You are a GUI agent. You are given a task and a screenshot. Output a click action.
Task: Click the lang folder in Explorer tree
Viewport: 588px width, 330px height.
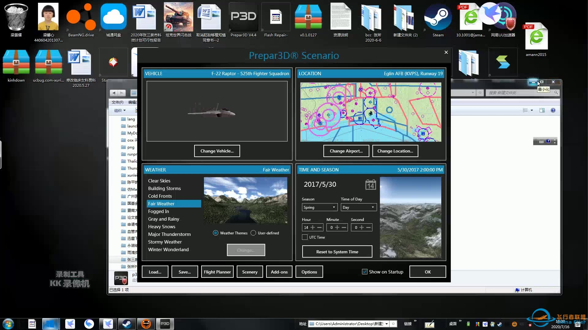point(128,119)
